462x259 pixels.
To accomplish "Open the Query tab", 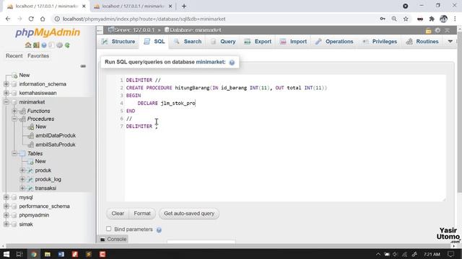I will coord(223,42).
